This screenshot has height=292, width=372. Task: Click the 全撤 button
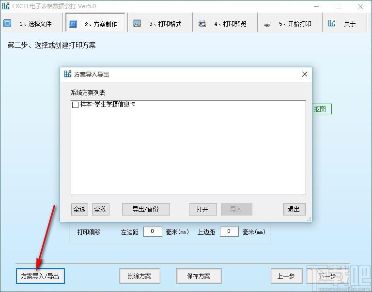[101, 210]
